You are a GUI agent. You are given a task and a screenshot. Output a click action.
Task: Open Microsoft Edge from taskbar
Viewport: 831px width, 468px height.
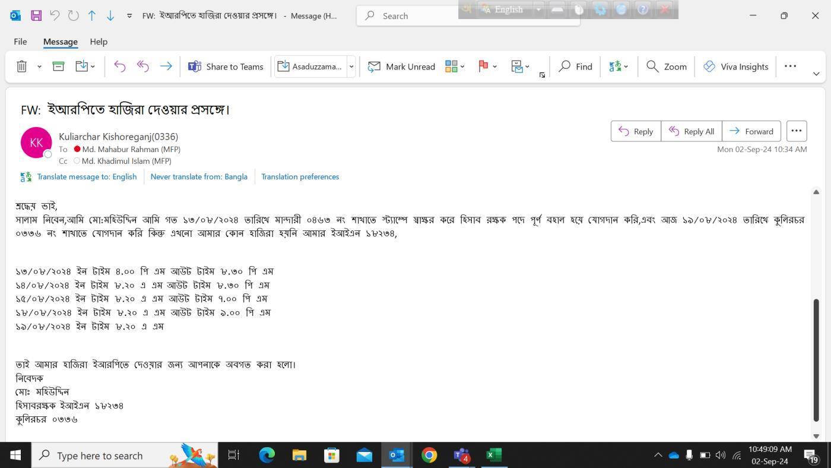(x=267, y=456)
